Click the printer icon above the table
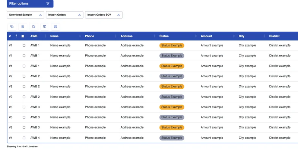Viewport: 298px width, 167px height. click(56, 26)
